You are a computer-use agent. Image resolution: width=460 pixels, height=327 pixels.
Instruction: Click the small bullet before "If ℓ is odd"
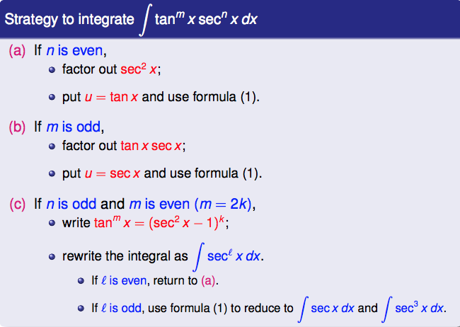(x=81, y=309)
